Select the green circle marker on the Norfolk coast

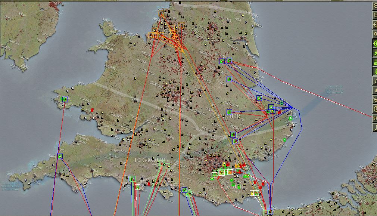click(290, 118)
